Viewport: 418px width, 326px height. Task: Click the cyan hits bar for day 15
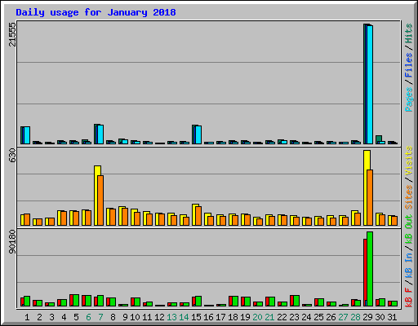pyautogui.click(x=198, y=134)
